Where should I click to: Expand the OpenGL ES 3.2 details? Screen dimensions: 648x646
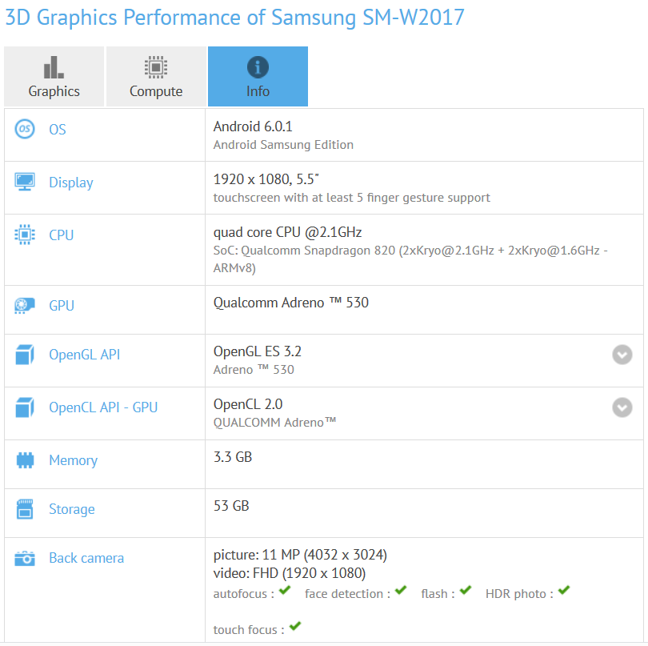click(x=622, y=355)
